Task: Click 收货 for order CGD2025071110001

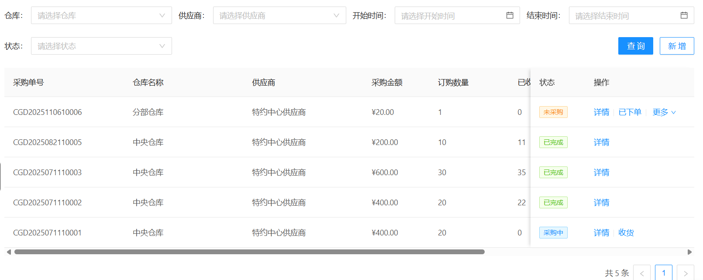Action: 626,233
